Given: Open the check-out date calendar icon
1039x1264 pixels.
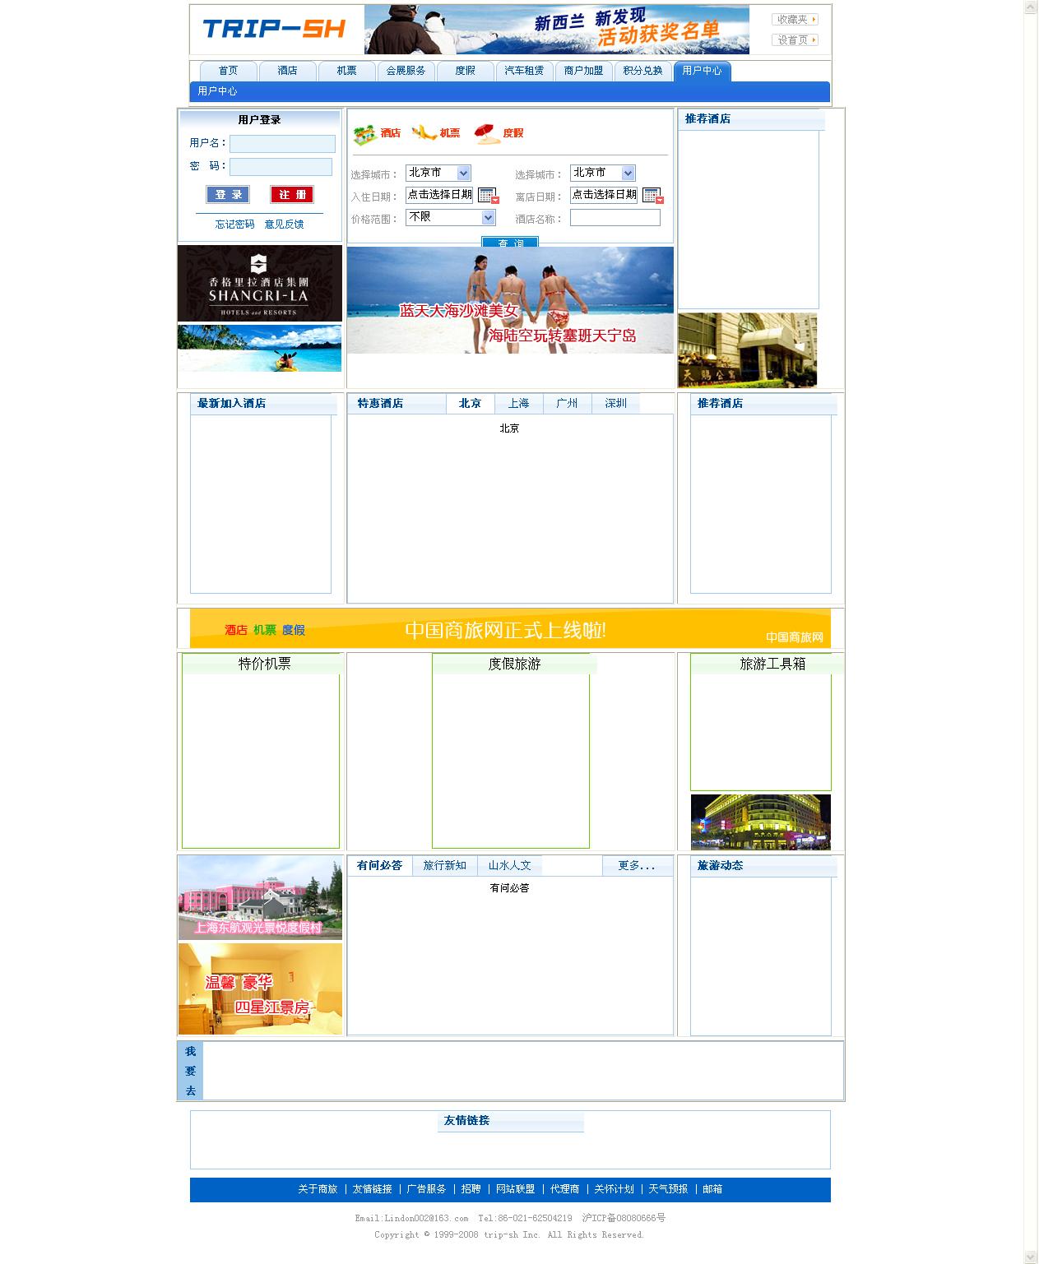Looking at the screenshot, I should (652, 196).
